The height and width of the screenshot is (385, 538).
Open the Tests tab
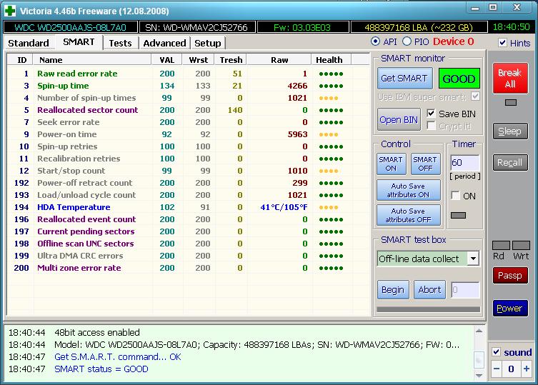(x=121, y=44)
